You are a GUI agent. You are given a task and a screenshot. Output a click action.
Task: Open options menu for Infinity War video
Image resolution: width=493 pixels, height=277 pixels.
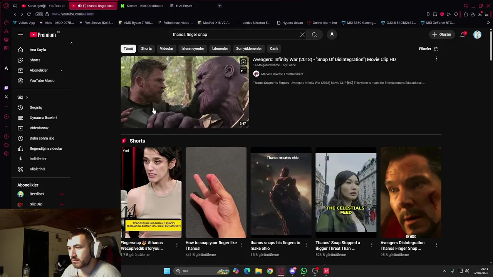(x=436, y=59)
